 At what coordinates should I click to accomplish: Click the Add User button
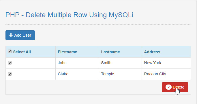click(20, 35)
